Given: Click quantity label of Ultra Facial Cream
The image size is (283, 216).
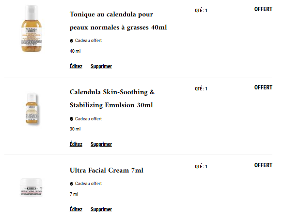Looking at the screenshot, I should pos(201,167).
